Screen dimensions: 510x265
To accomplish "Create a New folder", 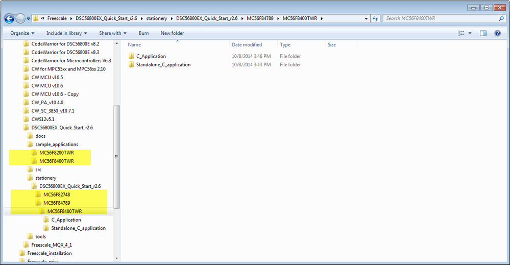I will click(172, 33).
